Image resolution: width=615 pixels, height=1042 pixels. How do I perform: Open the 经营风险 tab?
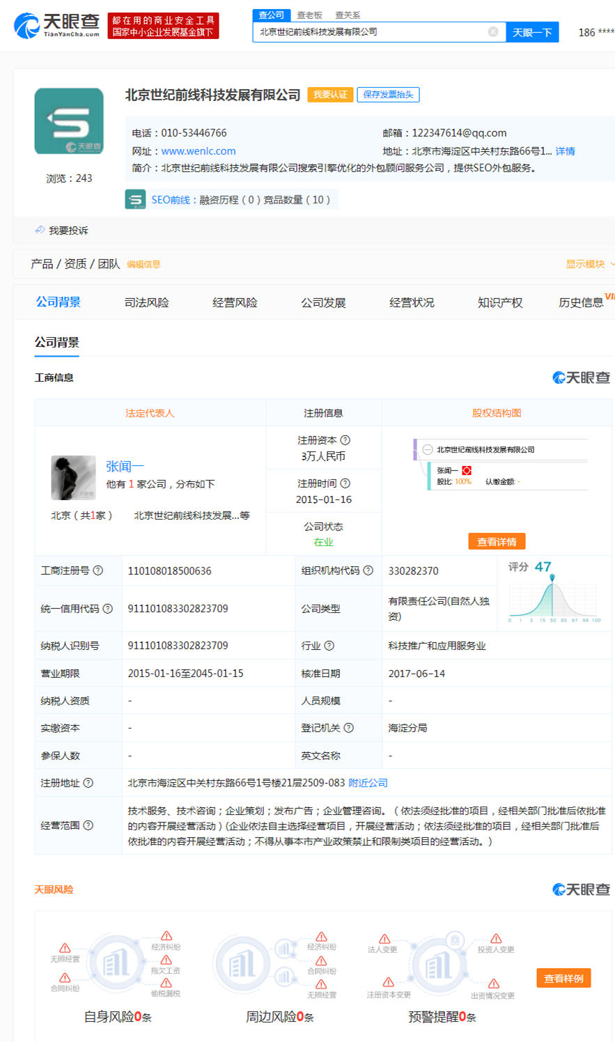[235, 302]
